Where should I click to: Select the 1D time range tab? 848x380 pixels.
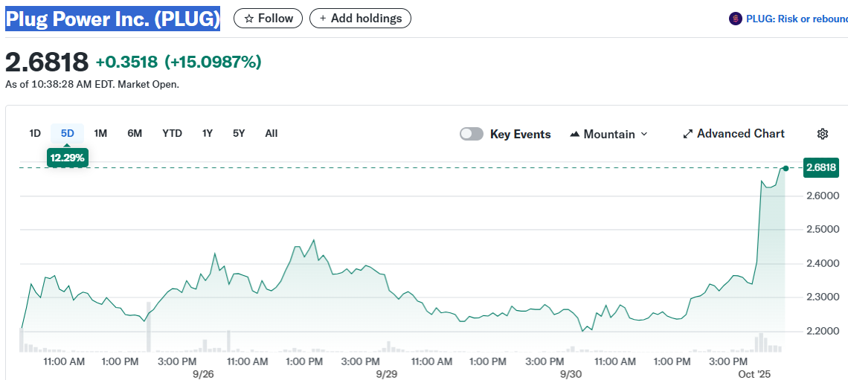35,133
